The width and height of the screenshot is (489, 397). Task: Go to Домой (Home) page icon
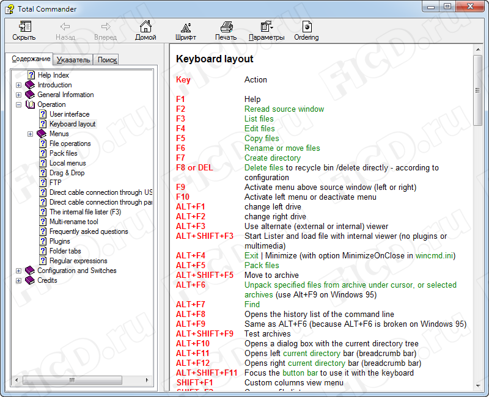145,26
